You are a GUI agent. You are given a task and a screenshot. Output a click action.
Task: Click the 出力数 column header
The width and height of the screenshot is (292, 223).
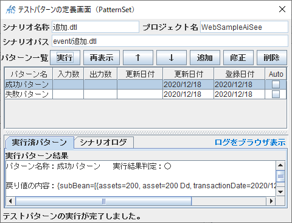(100, 74)
